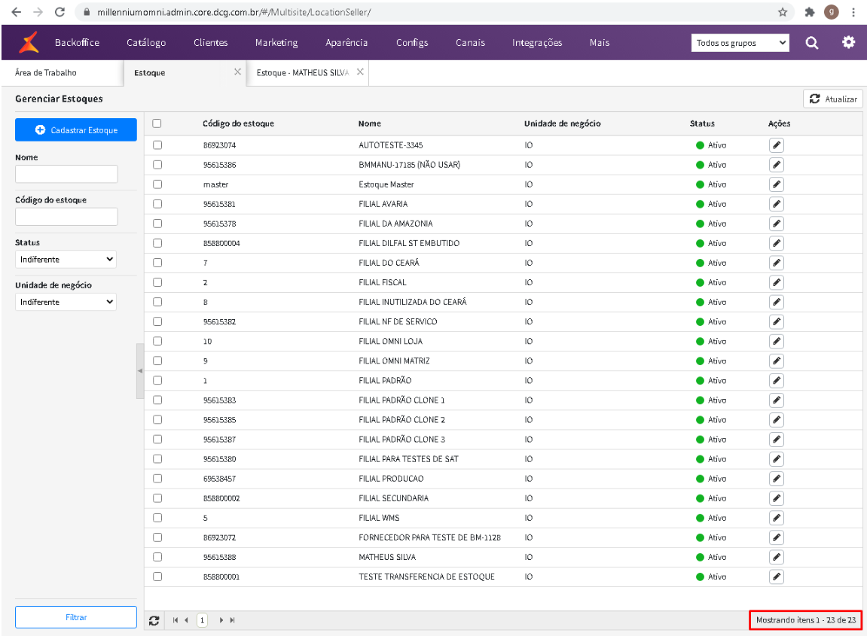Go to last page using pager arrow

(x=233, y=620)
